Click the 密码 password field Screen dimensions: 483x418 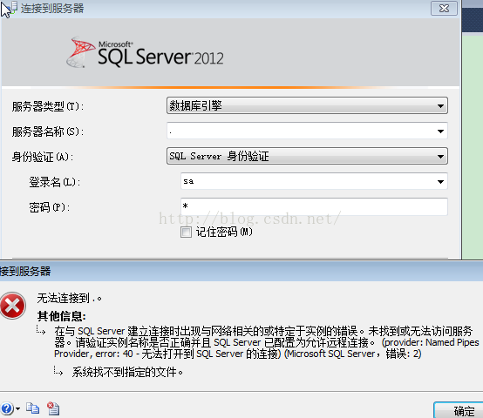[314, 206]
